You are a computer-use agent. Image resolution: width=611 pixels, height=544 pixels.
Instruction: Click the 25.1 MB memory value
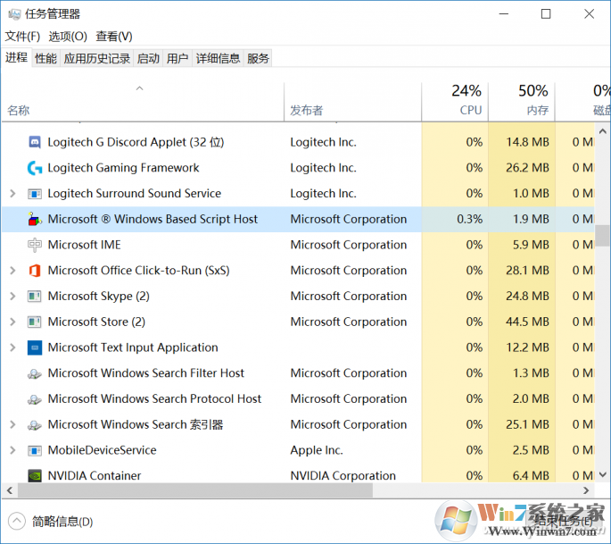[527, 424]
